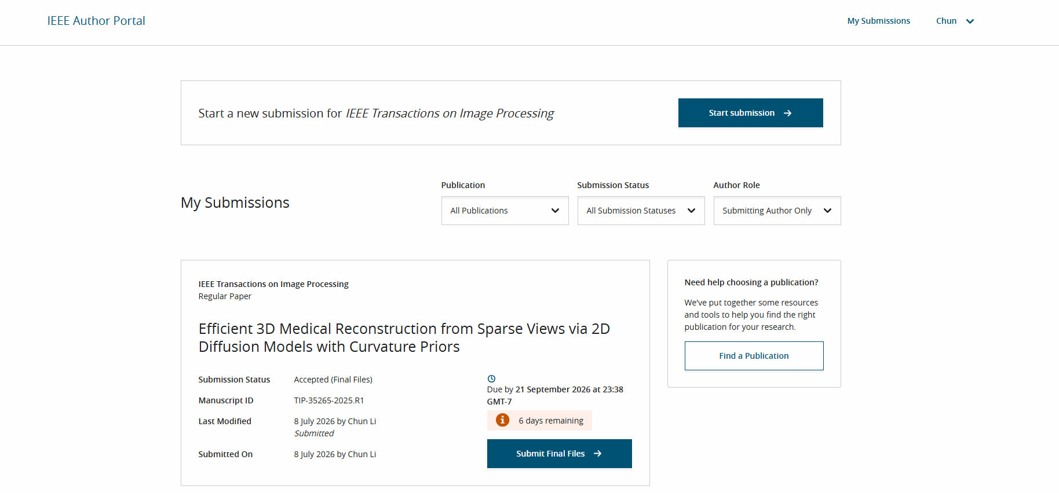The height and width of the screenshot is (493, 1059).
Task: Click the Author Role filter label
Action: 736,185
